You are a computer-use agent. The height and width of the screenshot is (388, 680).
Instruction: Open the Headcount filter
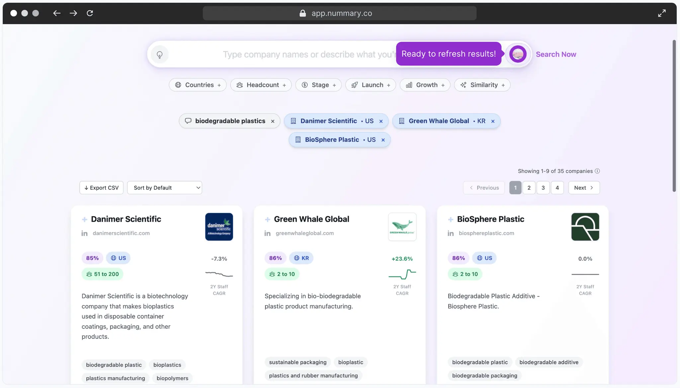pyautogui.click(x=261, y=85)
